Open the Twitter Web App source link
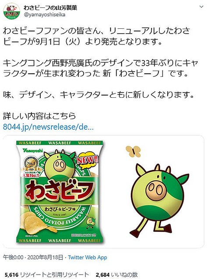 click(x=88, y=257)
